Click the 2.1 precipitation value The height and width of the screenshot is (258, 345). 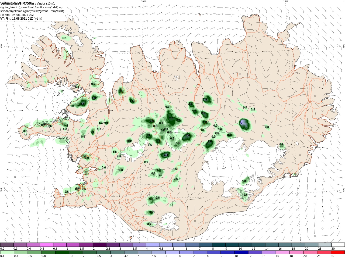106,123
